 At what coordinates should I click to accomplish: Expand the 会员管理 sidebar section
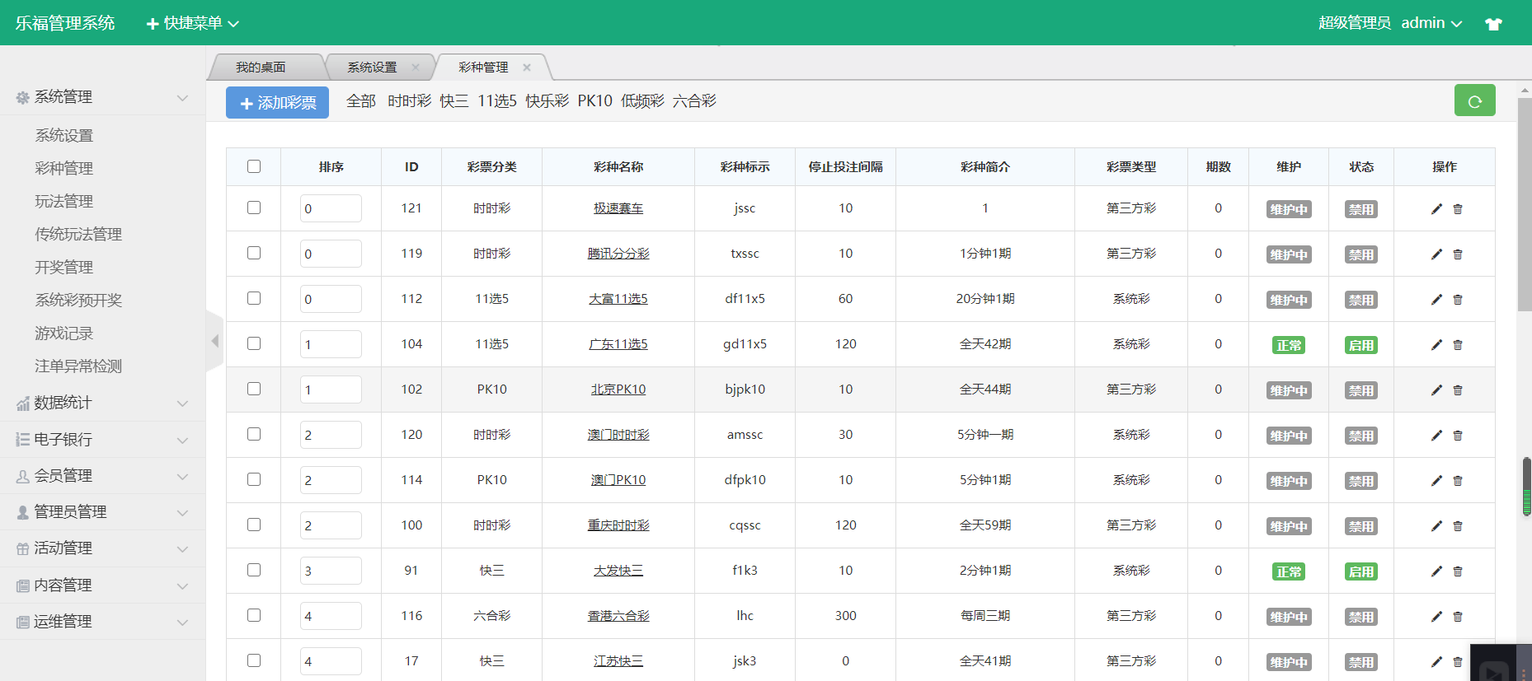[x=102, y=476]
